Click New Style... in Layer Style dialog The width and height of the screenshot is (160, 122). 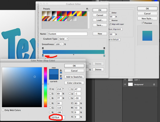[147, 18]
